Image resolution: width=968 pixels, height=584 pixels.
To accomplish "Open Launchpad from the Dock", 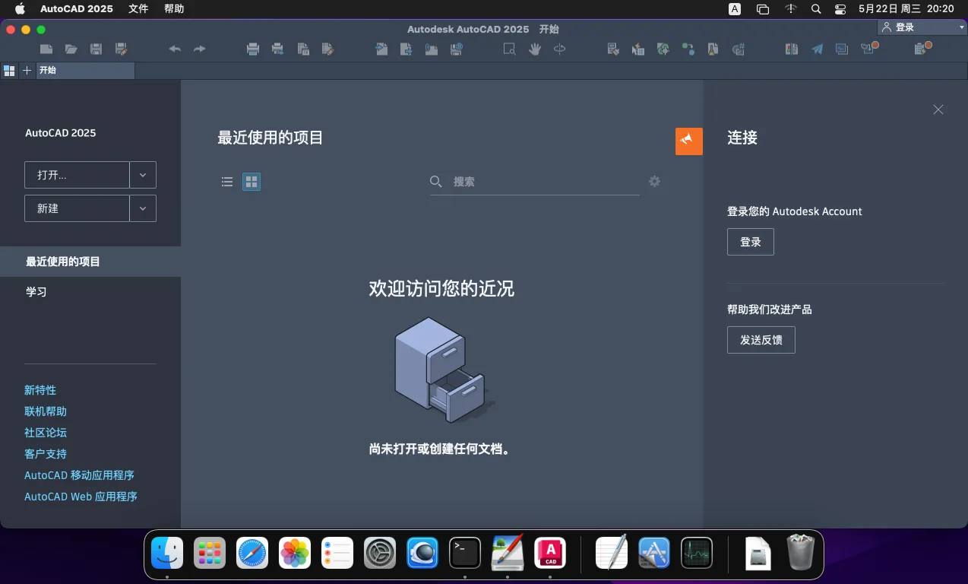I will point(210,553).
